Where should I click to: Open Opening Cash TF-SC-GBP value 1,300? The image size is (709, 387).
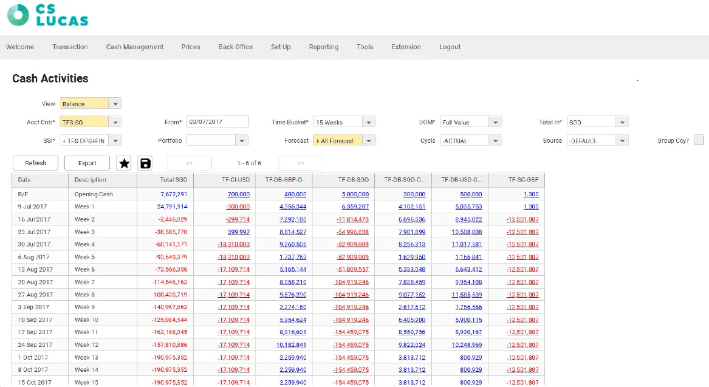[x=531, y=194]
